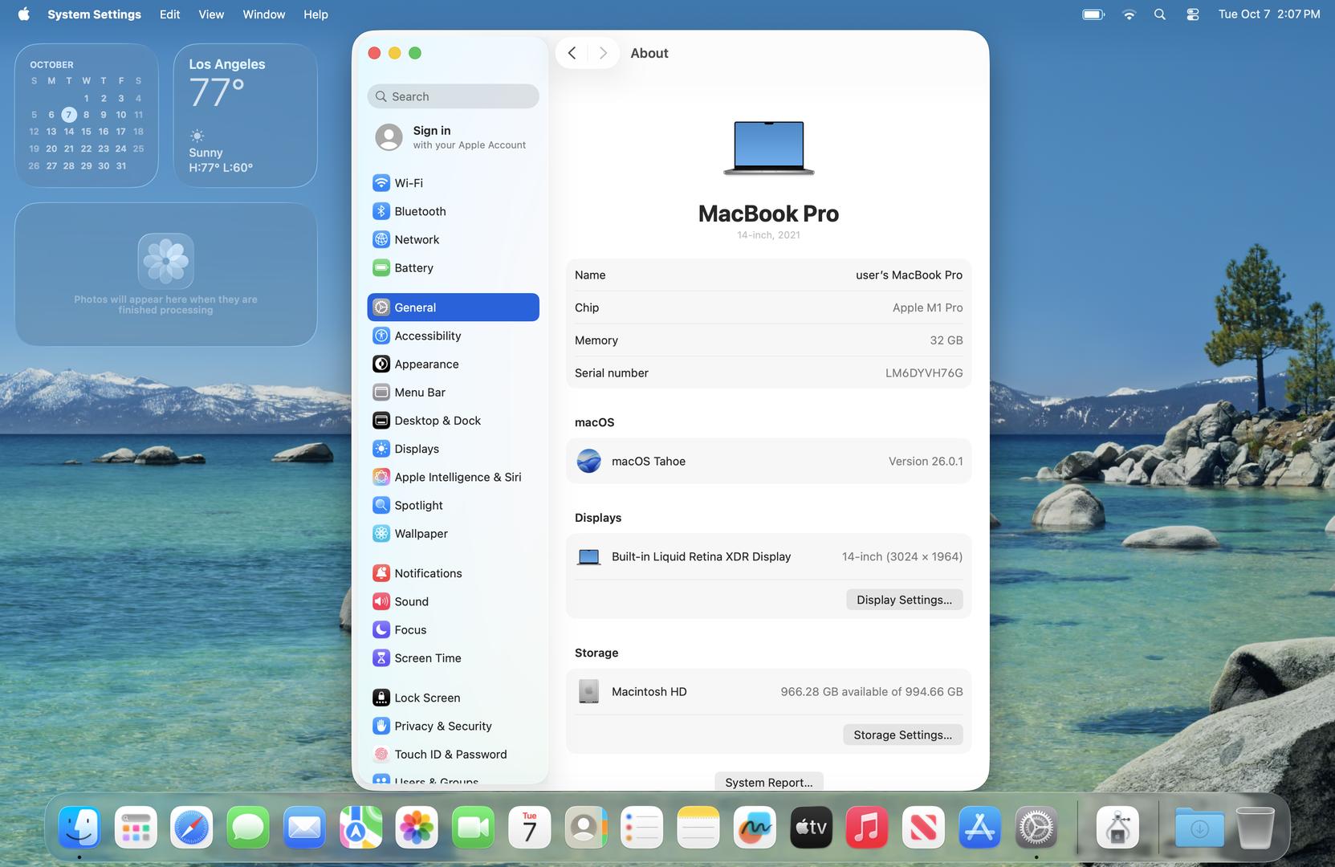Select Privacy & Security in sidebar
This screenshot has width=1335, height=867.
[x=442, y=726]
